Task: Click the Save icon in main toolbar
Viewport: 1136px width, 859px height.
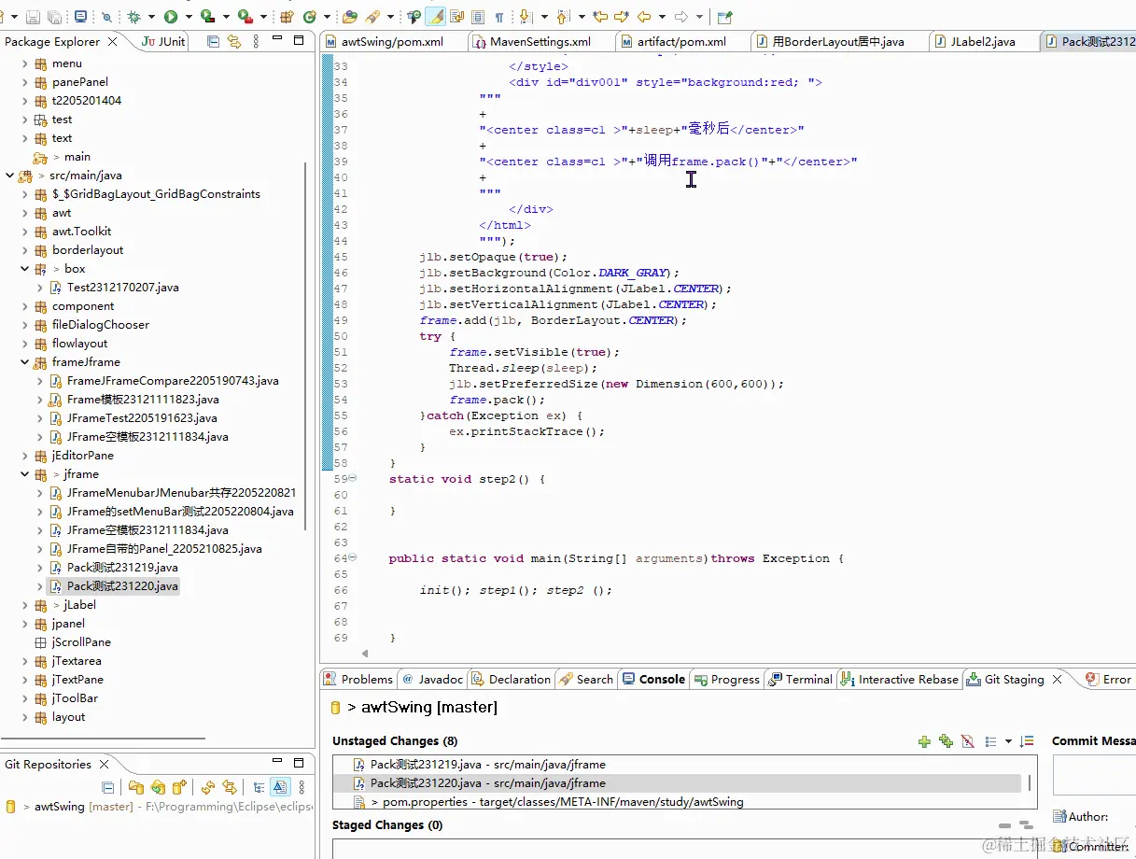Action: [32, 17]
